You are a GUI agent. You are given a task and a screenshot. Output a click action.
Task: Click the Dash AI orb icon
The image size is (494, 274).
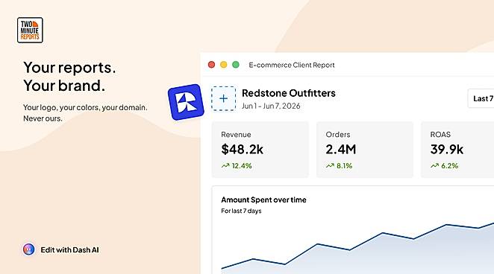(28, 249)
